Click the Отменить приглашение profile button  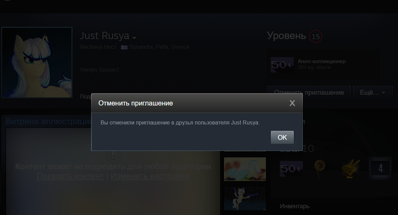point(309,93)
